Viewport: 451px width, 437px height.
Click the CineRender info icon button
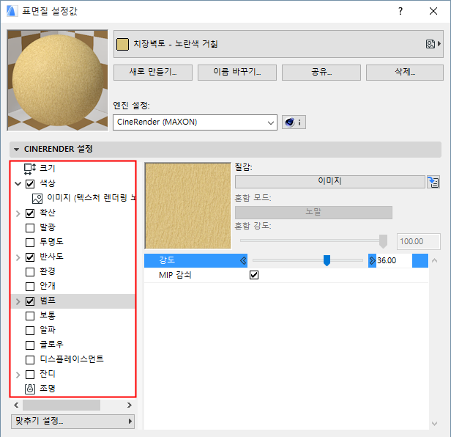tap(294, 122)
